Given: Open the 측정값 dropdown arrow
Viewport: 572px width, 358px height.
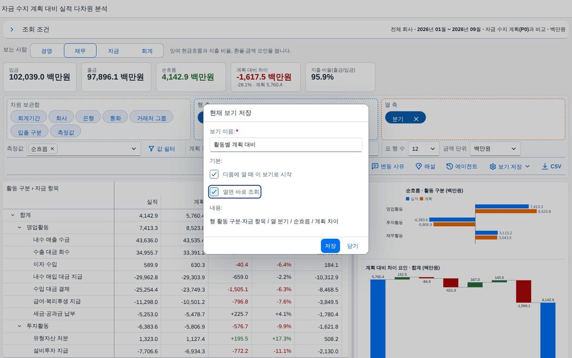Looking at the screenshot, I should (133, 149).
